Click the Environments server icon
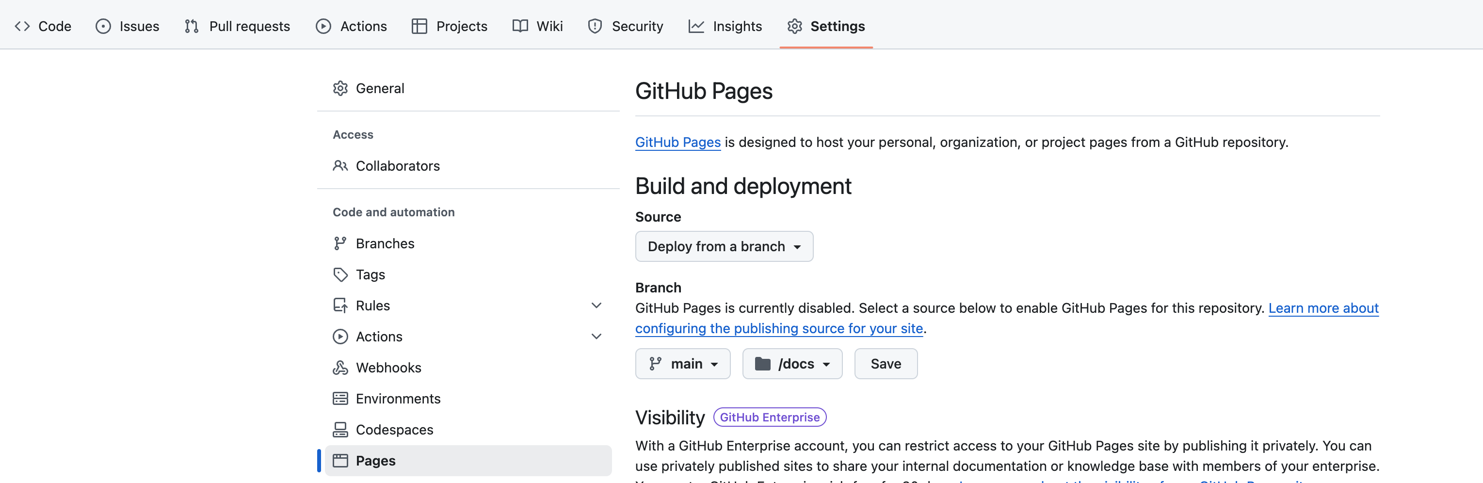 pos(340,398)
